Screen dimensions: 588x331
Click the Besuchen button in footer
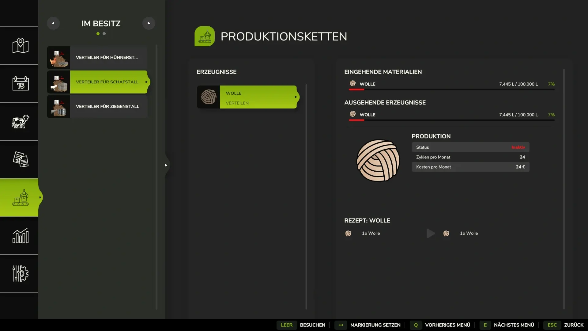[312, 325]
